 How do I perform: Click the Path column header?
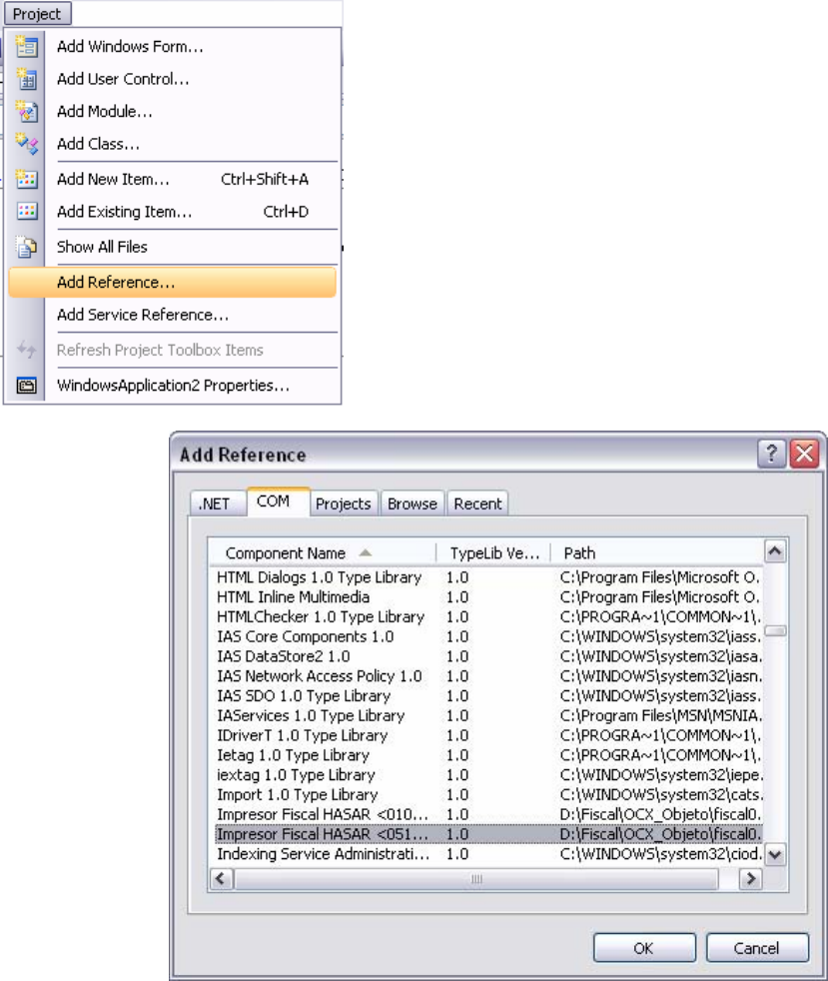(656, 553)
